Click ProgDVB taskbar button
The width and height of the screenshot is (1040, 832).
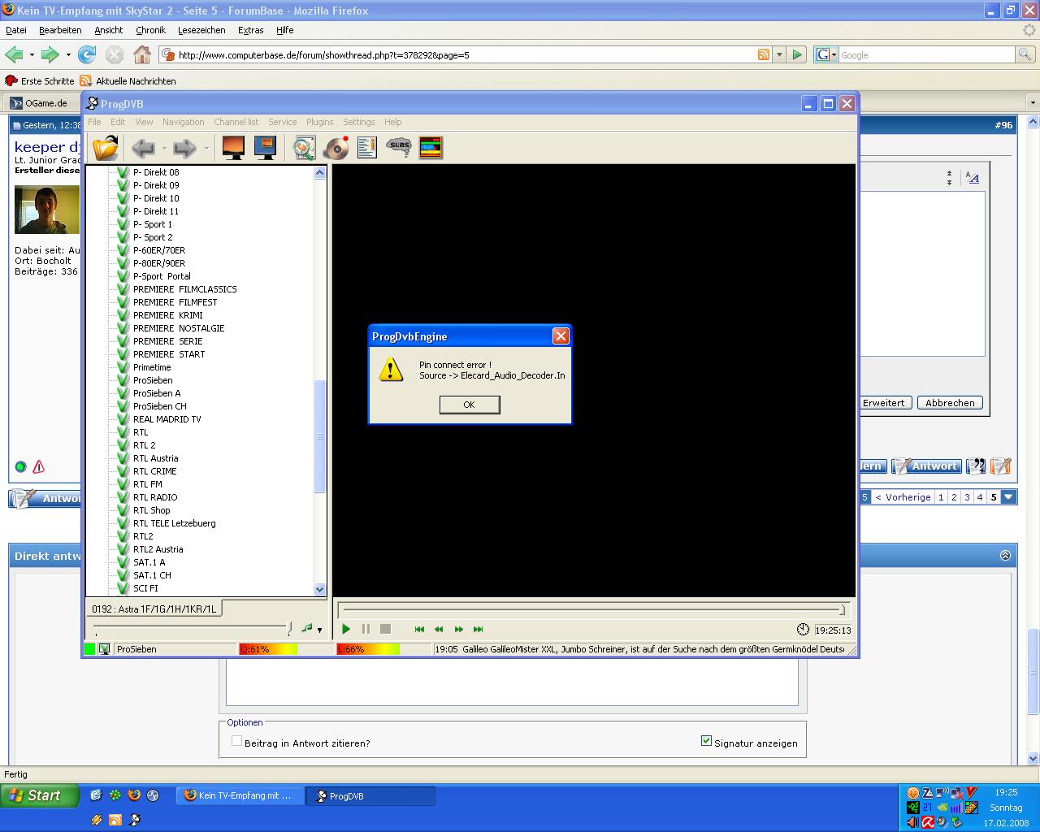coord(370,796)
